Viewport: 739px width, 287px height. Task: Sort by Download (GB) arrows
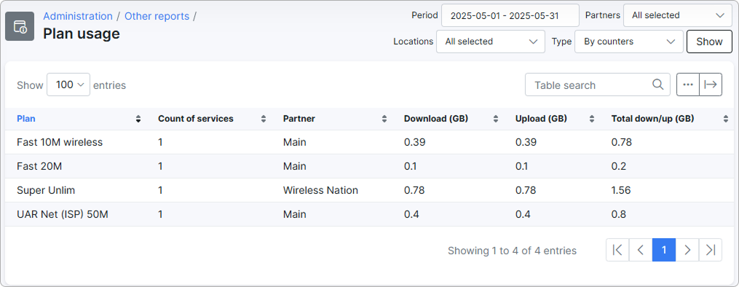(496, 119)
